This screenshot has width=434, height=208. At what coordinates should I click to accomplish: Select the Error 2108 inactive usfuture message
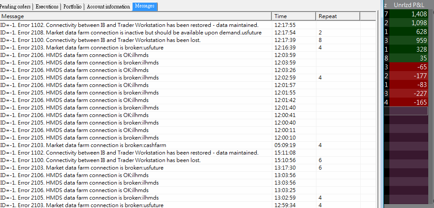point(131,33)
